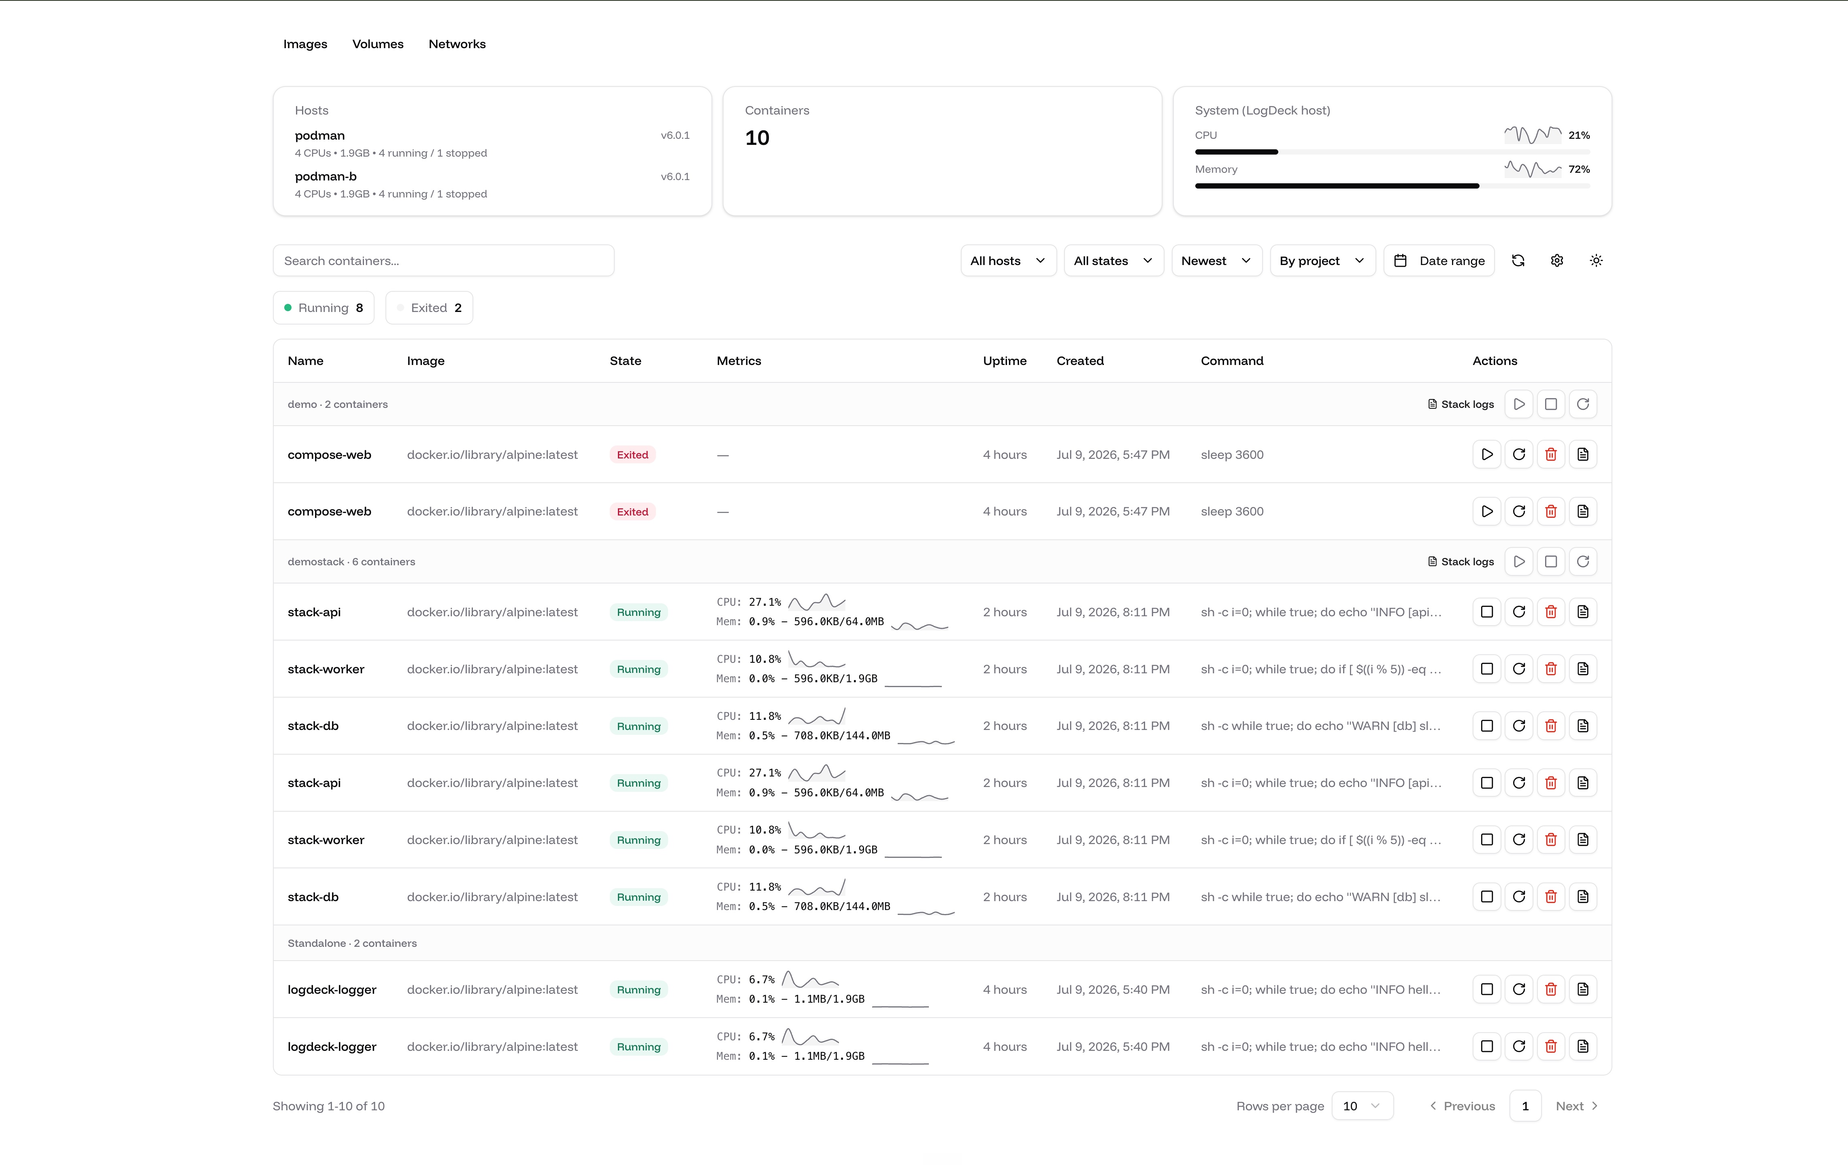The height and width of the screenshot is (1171, 1848).
Task: Restart the demo stack
Action: click(1582, 404)
